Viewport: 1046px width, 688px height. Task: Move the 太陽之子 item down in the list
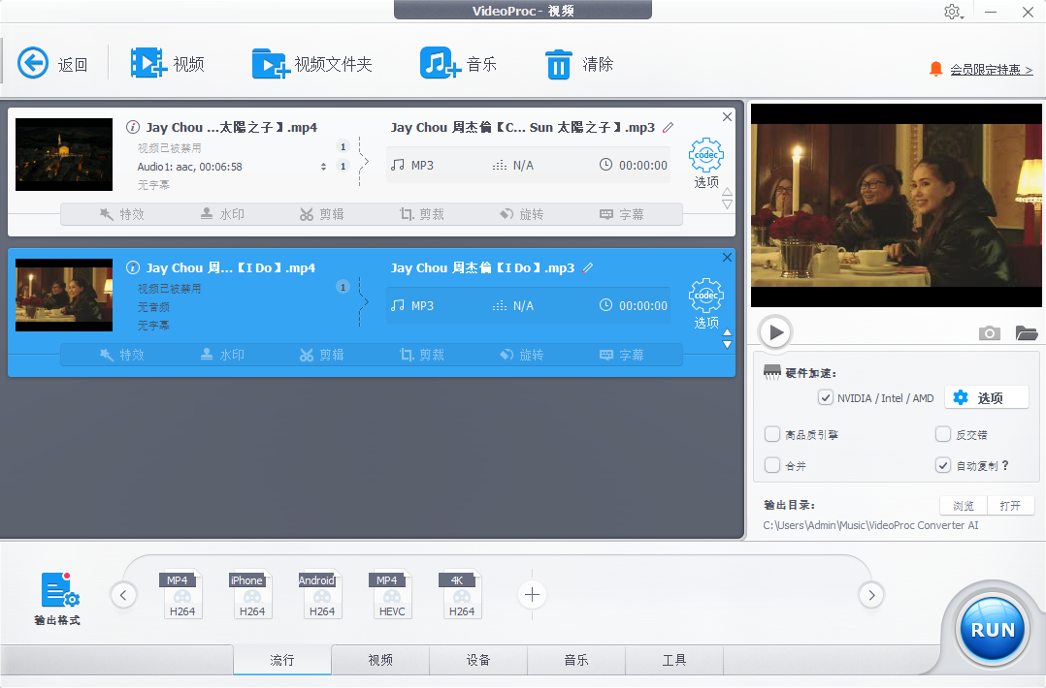point(727,204)
